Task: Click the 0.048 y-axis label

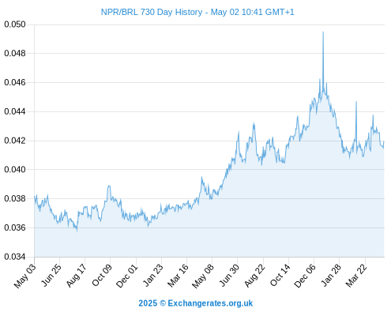Action: (15, 54)
